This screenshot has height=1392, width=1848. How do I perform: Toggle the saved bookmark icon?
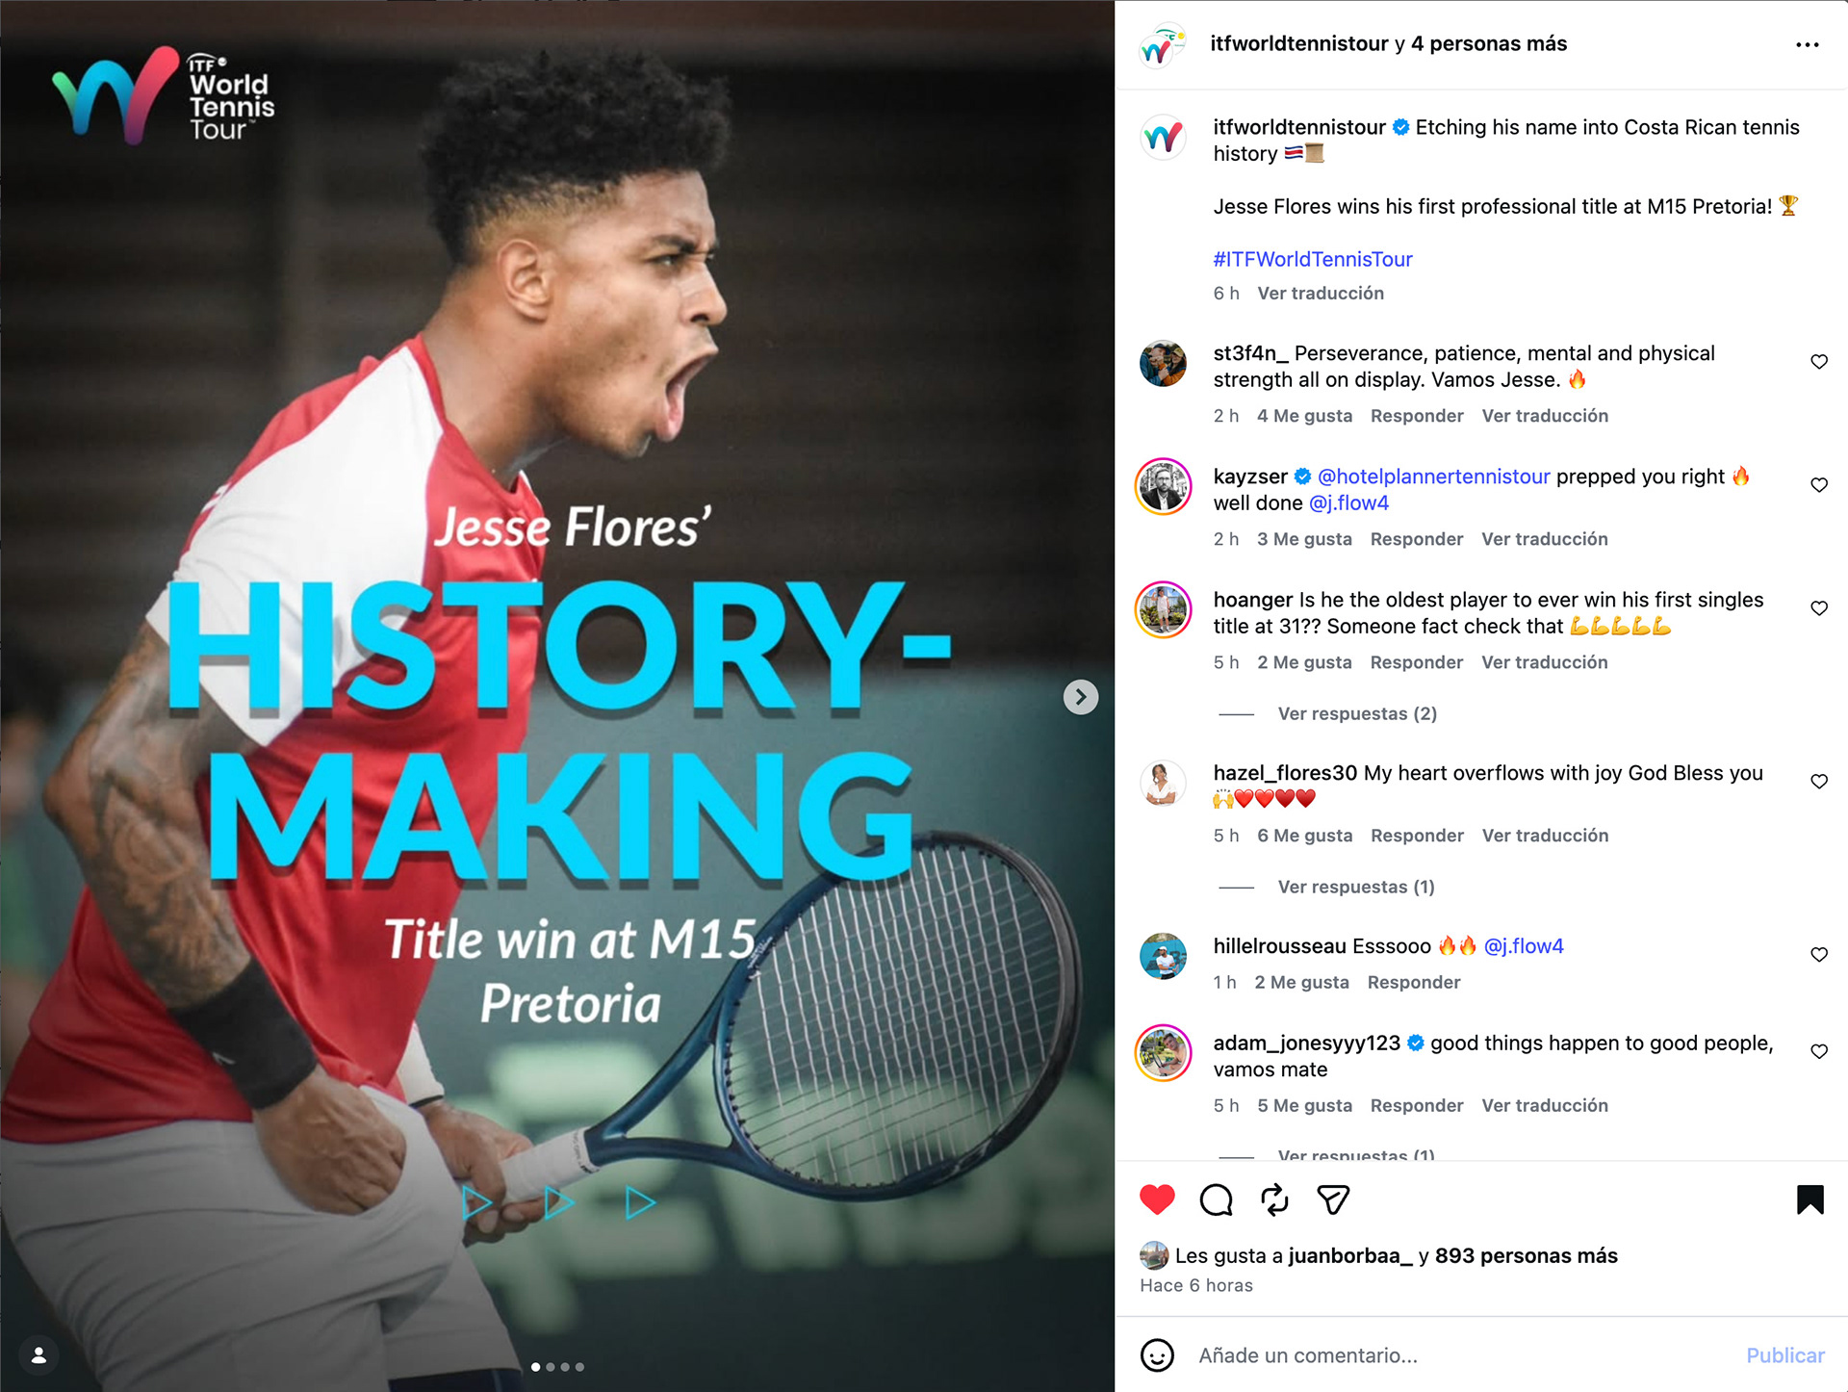click(1809, 1199)
